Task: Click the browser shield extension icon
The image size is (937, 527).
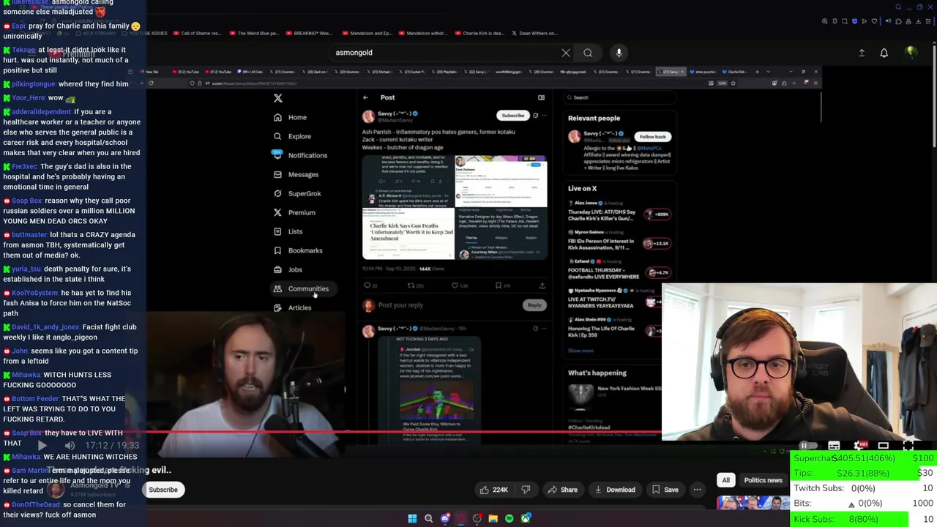Action: point(854,21)
